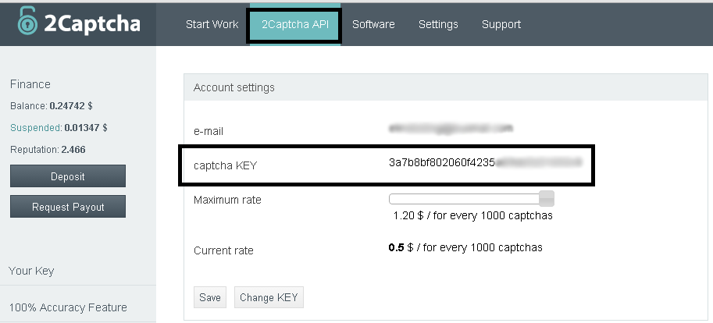Click the Suspended link in Finance
Image resolution: width=713 pixels, height=323 pixels.
tap(36, 128)
